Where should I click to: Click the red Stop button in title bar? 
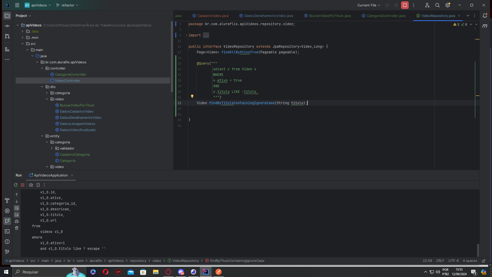pyautogui.click(x=405, y=5)
